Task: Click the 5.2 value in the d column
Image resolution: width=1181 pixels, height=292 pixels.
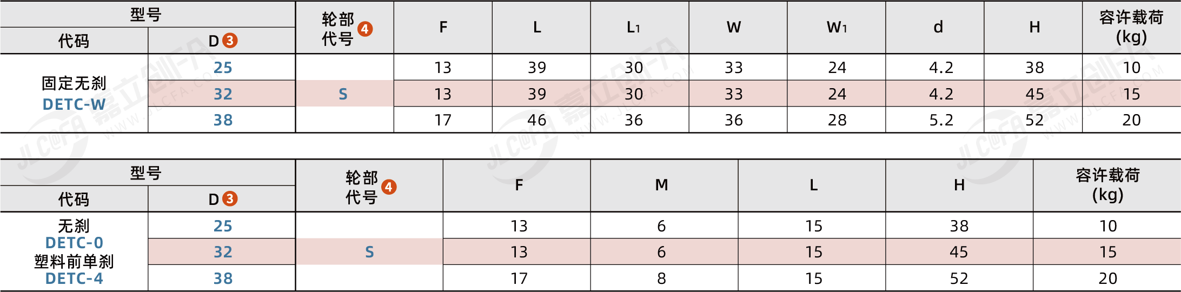Action: coord(941,120)
